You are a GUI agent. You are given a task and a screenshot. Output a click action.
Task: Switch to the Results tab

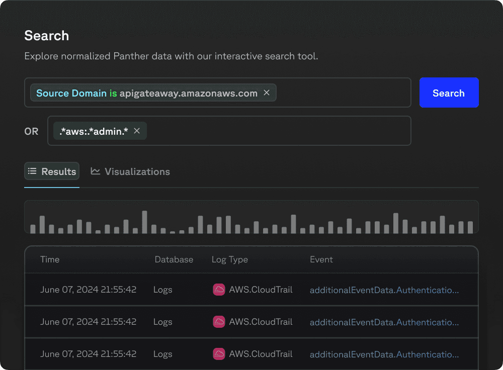tap(52, 171)
